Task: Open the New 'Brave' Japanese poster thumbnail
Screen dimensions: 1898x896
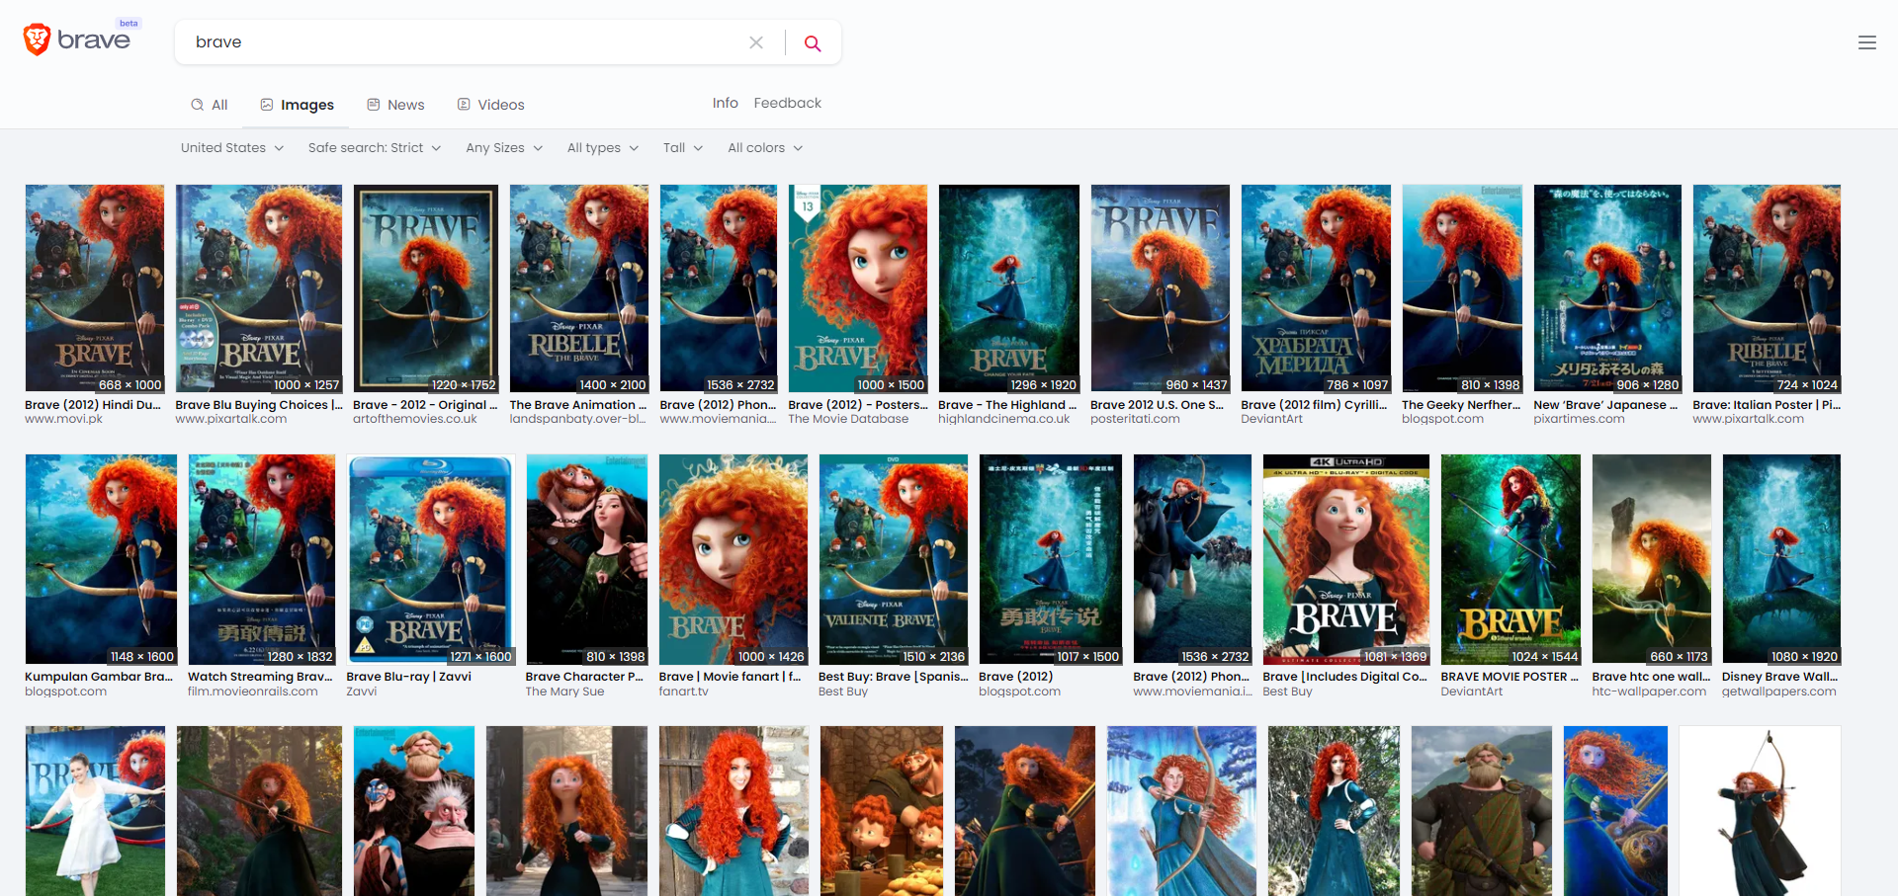Action: coord(1607,288)
